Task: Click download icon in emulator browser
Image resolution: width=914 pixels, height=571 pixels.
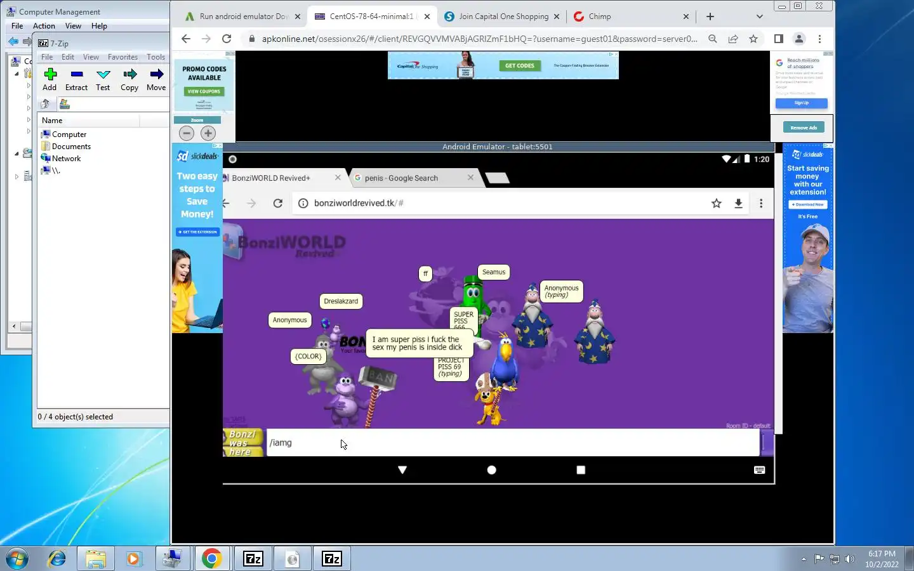Action: click(738, 203)
